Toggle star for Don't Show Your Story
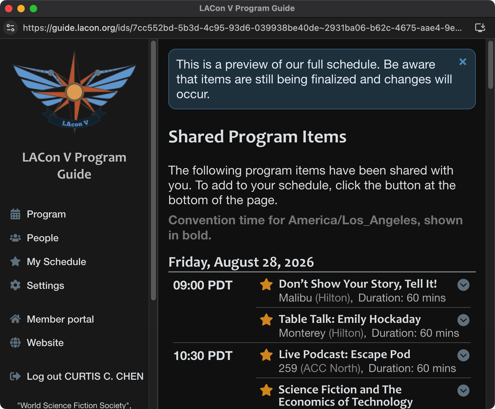Viewport: 495px width, 409px height. 266,284
